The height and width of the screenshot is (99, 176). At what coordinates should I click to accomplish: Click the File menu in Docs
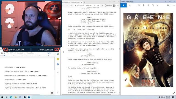click(1, 50)
